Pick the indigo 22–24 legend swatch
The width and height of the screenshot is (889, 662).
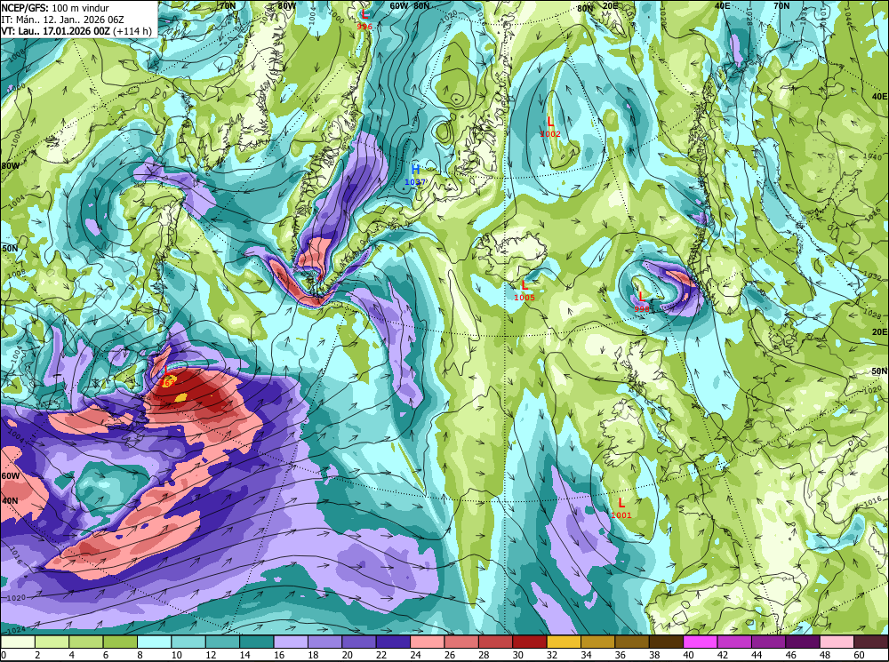point(394,642)
